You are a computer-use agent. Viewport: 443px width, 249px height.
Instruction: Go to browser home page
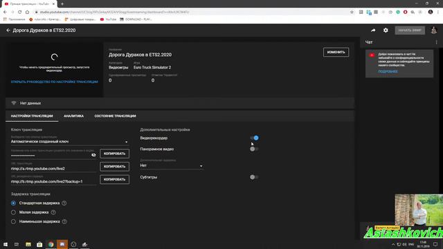pyautogui.click(x=27, y=12)
